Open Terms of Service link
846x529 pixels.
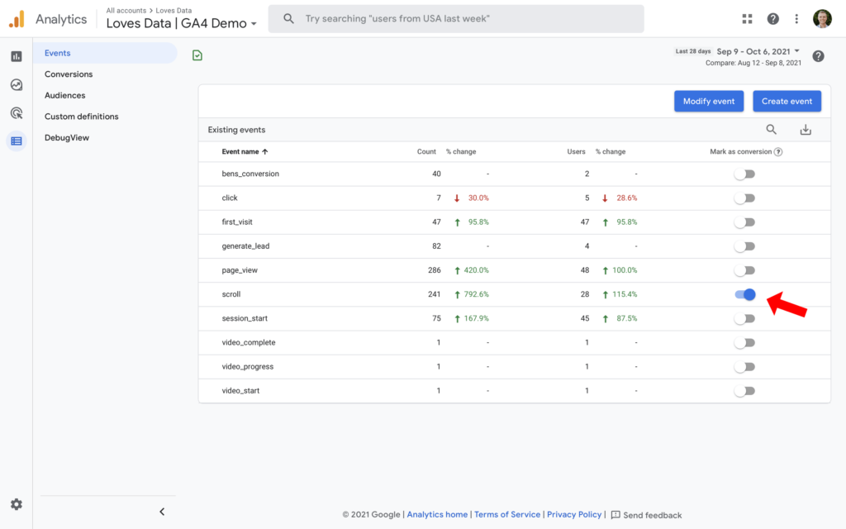(507, 514)
